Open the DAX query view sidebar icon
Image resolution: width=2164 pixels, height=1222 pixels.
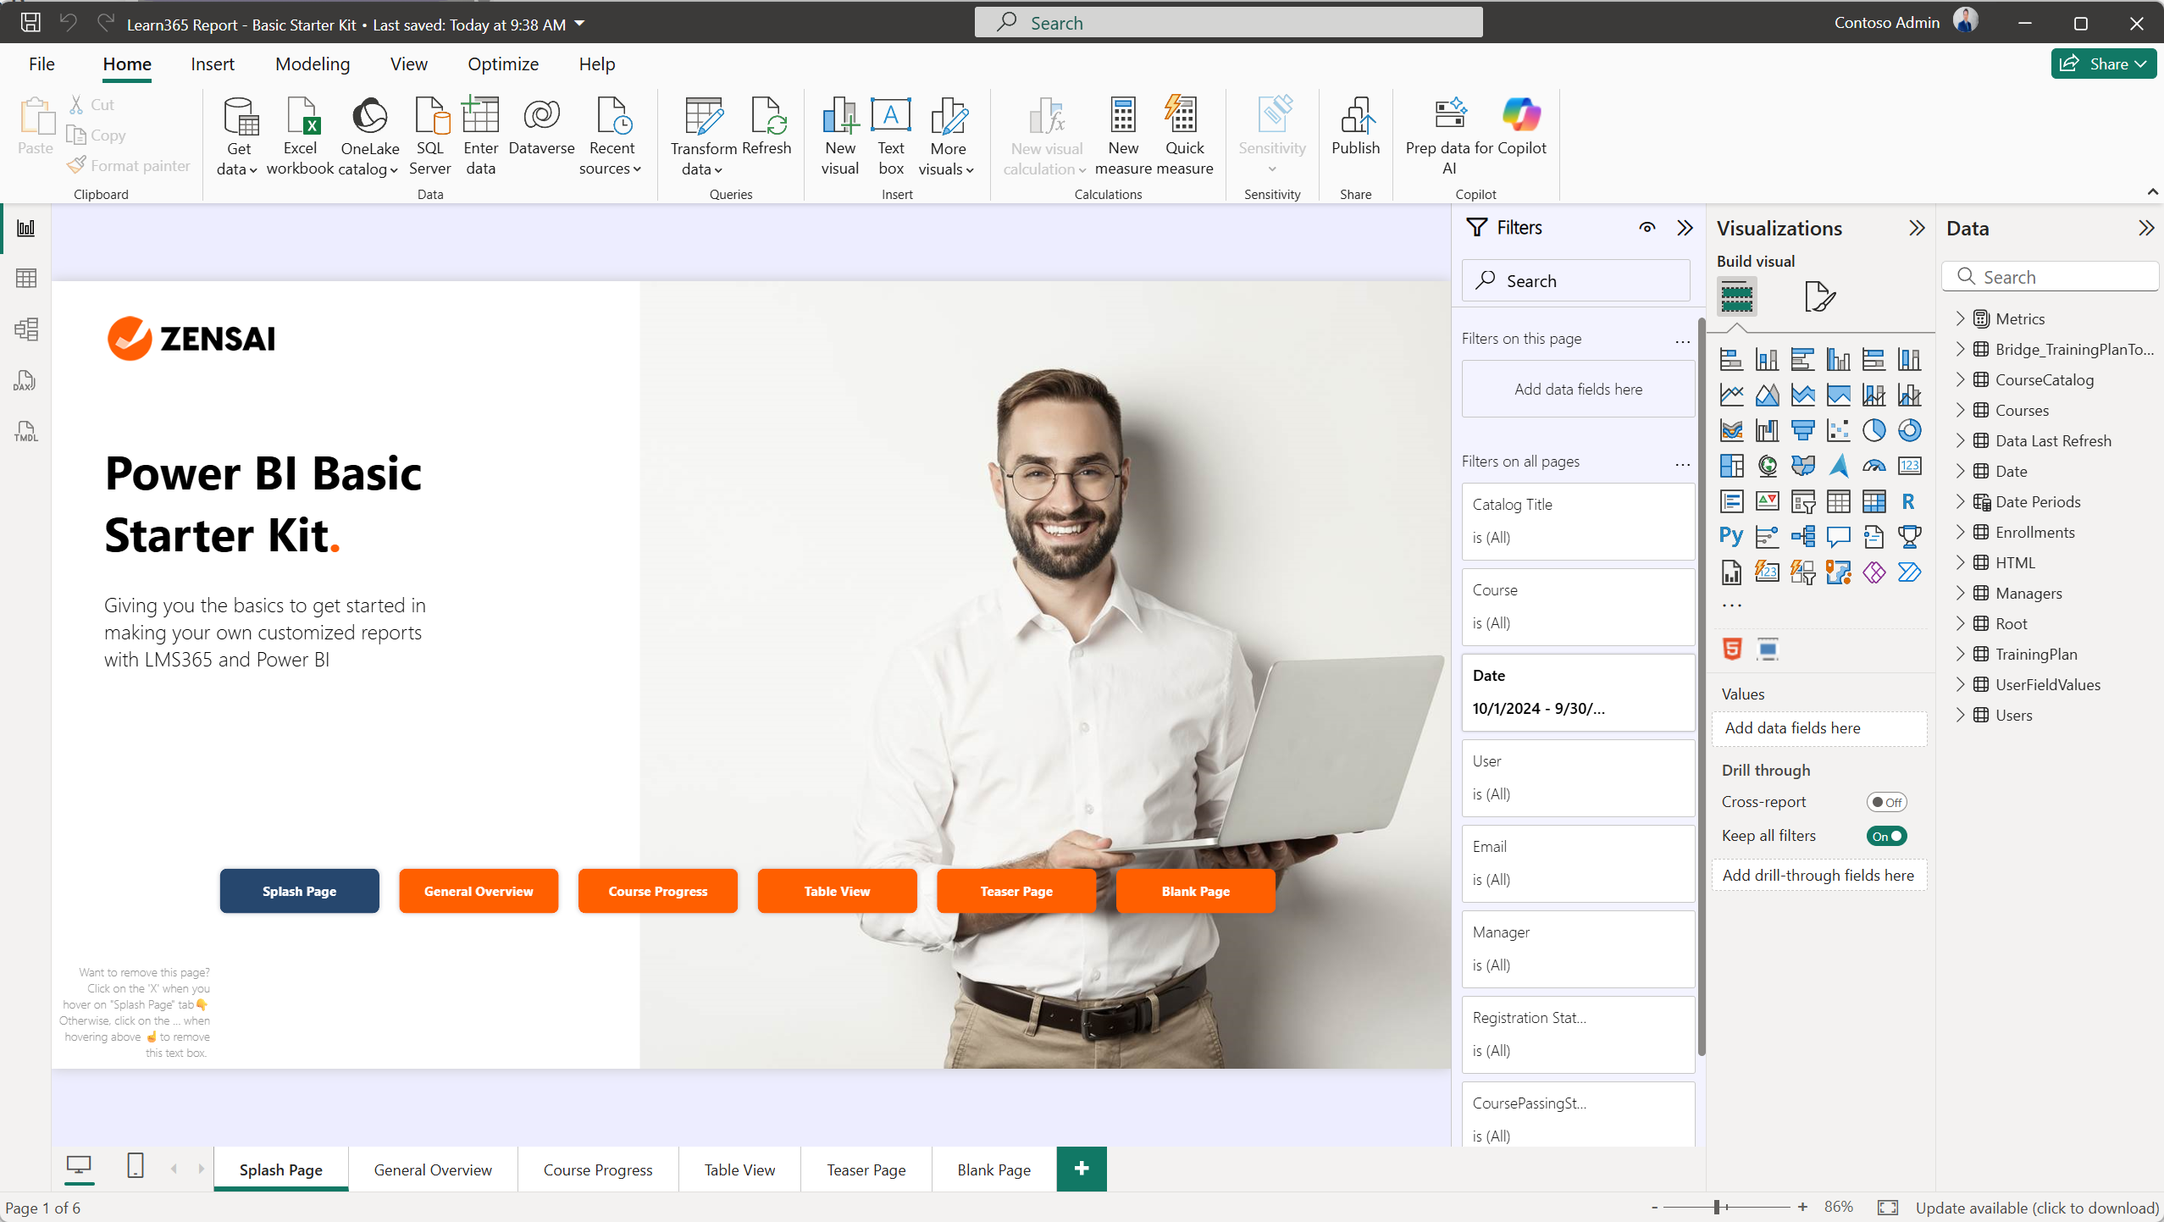click(25, 381)
